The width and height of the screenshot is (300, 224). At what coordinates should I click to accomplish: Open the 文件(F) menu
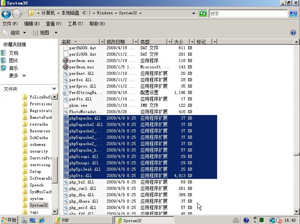click(x=10, y=24)
